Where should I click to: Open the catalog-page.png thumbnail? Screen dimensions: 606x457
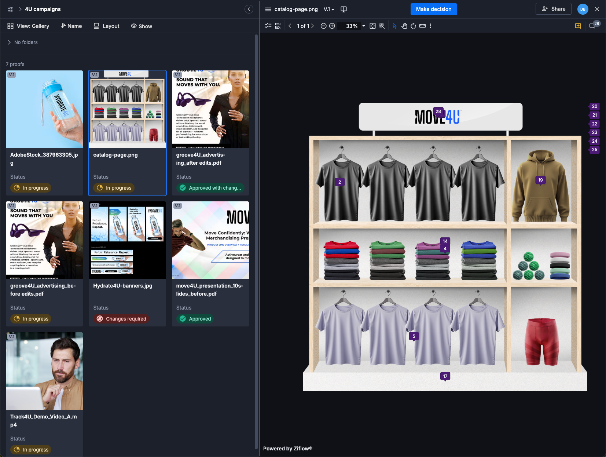pyautogui.click(x=128, y=109)
